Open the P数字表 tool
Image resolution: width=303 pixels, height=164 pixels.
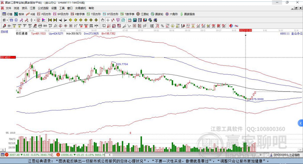click(78, 14)
